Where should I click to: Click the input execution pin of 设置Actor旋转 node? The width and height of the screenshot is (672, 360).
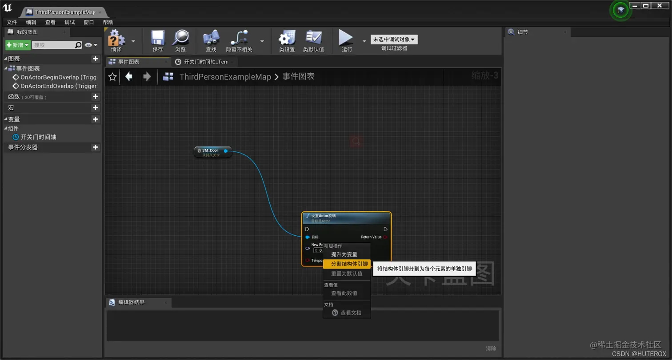pyautogui.click(x=307, y=229)
